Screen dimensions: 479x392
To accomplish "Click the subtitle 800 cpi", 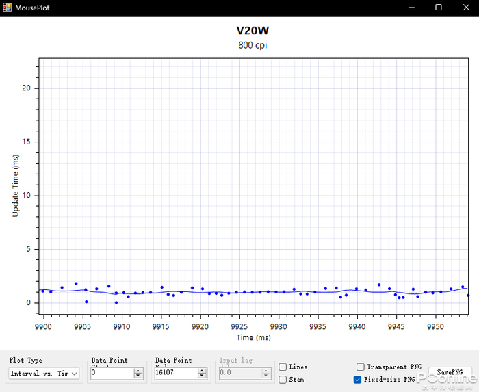I will coord(253,45).
